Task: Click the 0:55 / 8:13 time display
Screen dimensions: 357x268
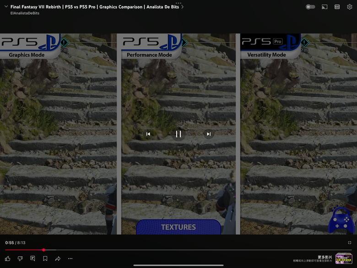Action: pos(15,243)
